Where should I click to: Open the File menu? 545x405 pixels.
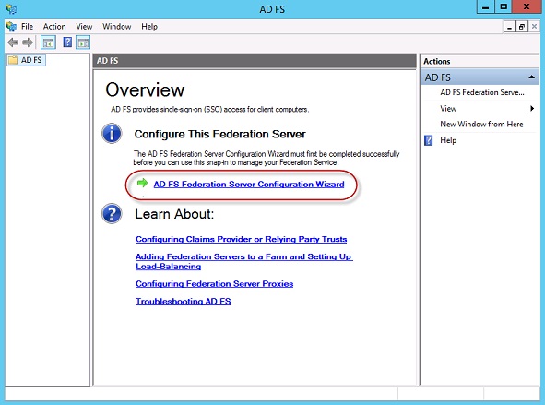coord(27,27)
